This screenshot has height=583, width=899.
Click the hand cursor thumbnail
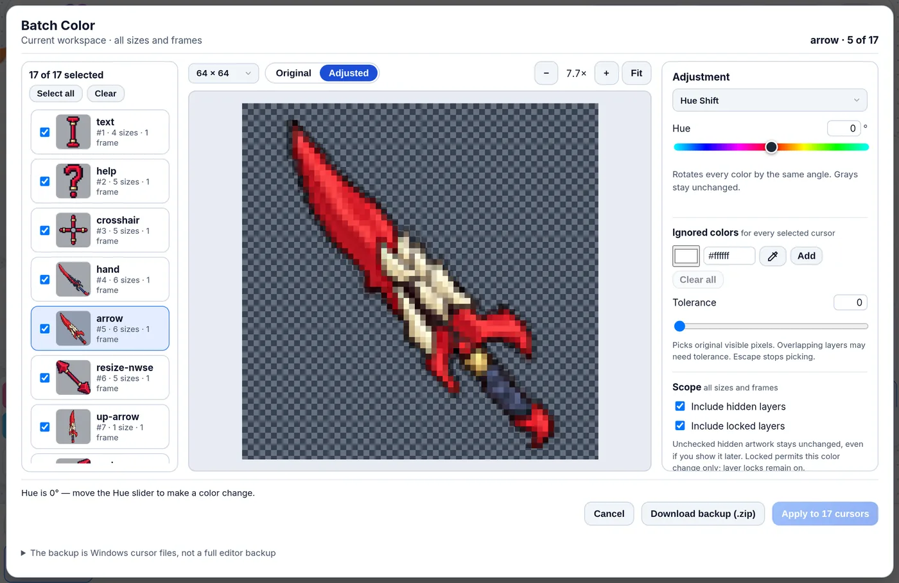(x=73, y=279)
